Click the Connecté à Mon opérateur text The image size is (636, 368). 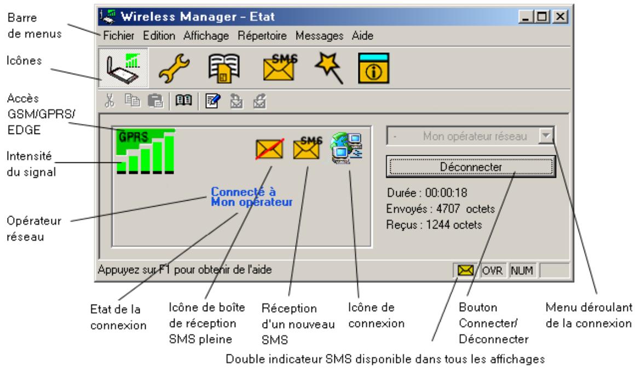[251, 196]
